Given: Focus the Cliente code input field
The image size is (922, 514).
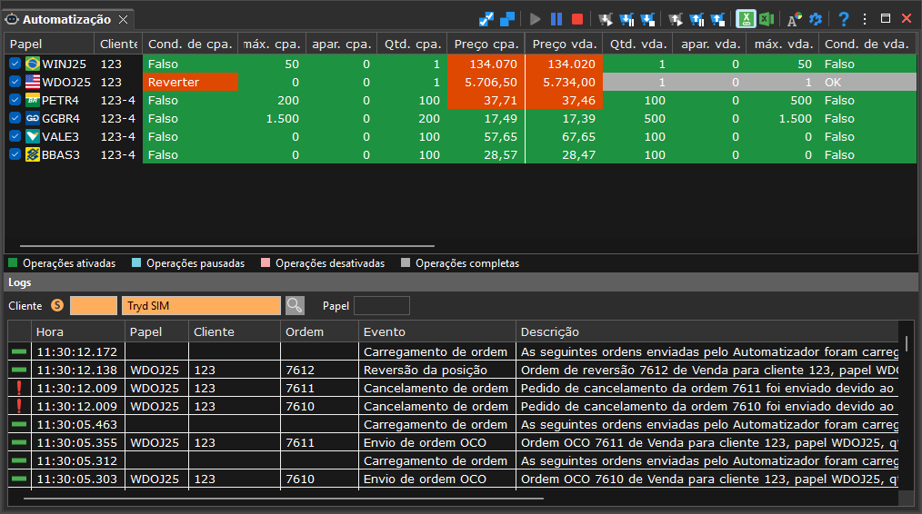Looking at the screenshot, I should click(x=94, y=305).
